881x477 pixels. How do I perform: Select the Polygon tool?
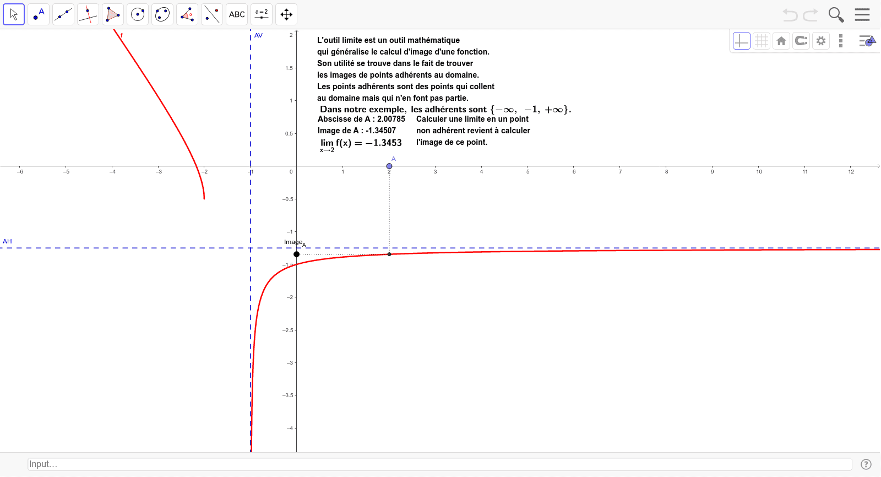pyautogui.click(x=113, y=14)
